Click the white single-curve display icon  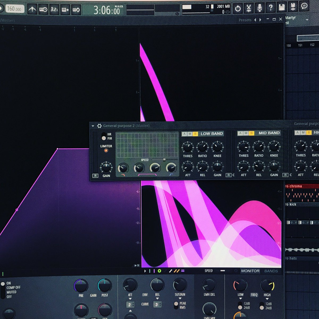[171, 271]
